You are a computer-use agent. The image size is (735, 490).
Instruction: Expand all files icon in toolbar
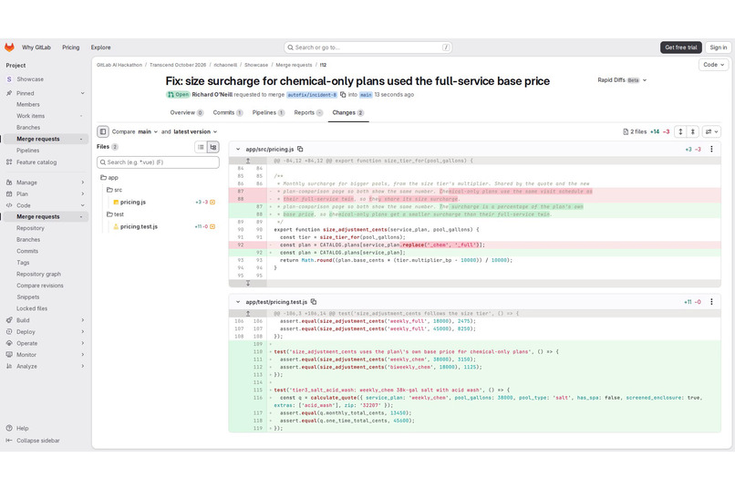(680, 131)
